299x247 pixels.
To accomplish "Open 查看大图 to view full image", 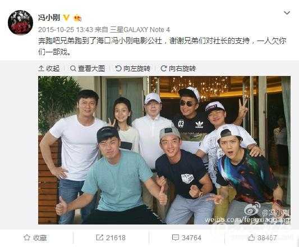I will [x=88, y=68].
